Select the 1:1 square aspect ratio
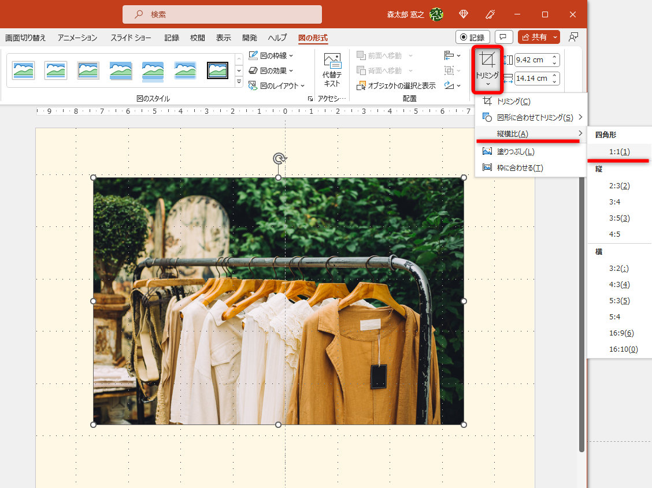Viewport: 652px width, 488px height. click(619, 151)
